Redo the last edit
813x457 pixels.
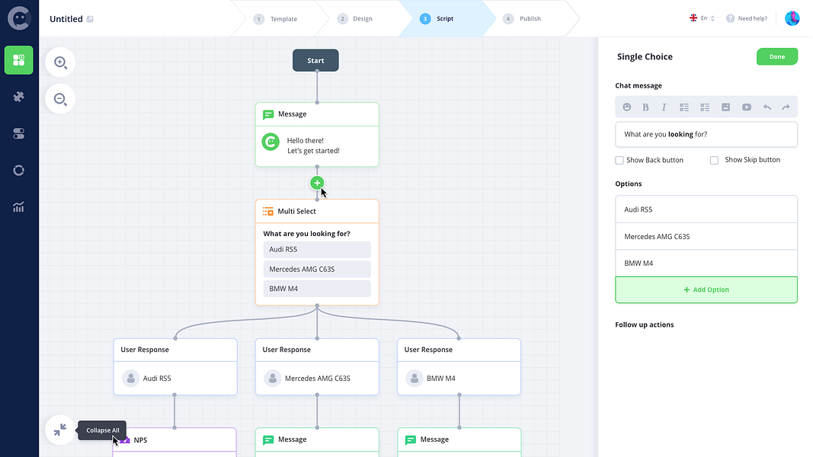pyautogui.click(x=786, y=107)
